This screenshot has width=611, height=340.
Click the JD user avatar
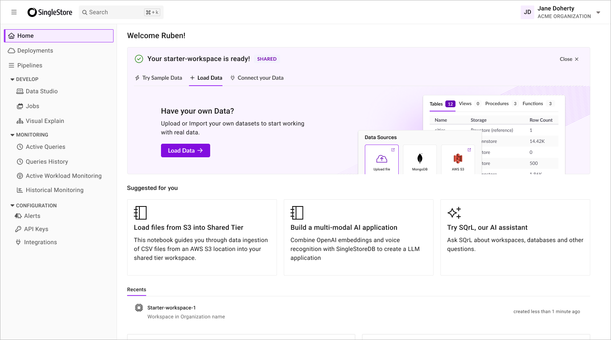coord(528,12)
